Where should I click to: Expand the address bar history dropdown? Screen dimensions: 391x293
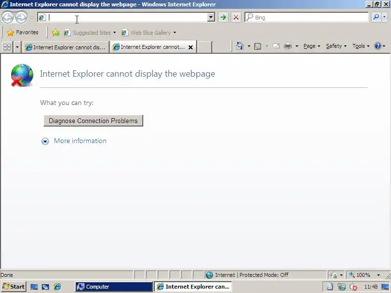tap(211, 17)
